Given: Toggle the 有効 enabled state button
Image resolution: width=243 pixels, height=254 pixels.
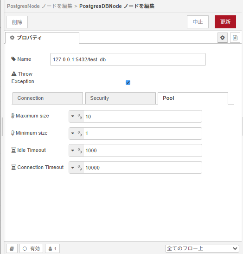Looking at the screenshot, I should pyautogui.click(x=31, y=248).
